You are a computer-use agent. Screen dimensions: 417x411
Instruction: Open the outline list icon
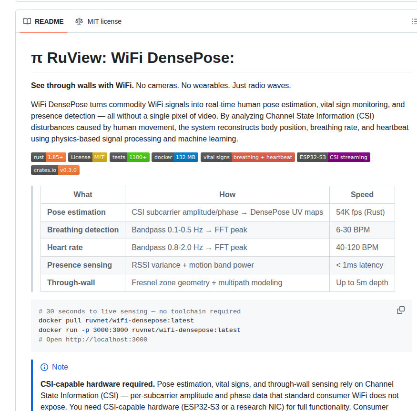[414, 21]
